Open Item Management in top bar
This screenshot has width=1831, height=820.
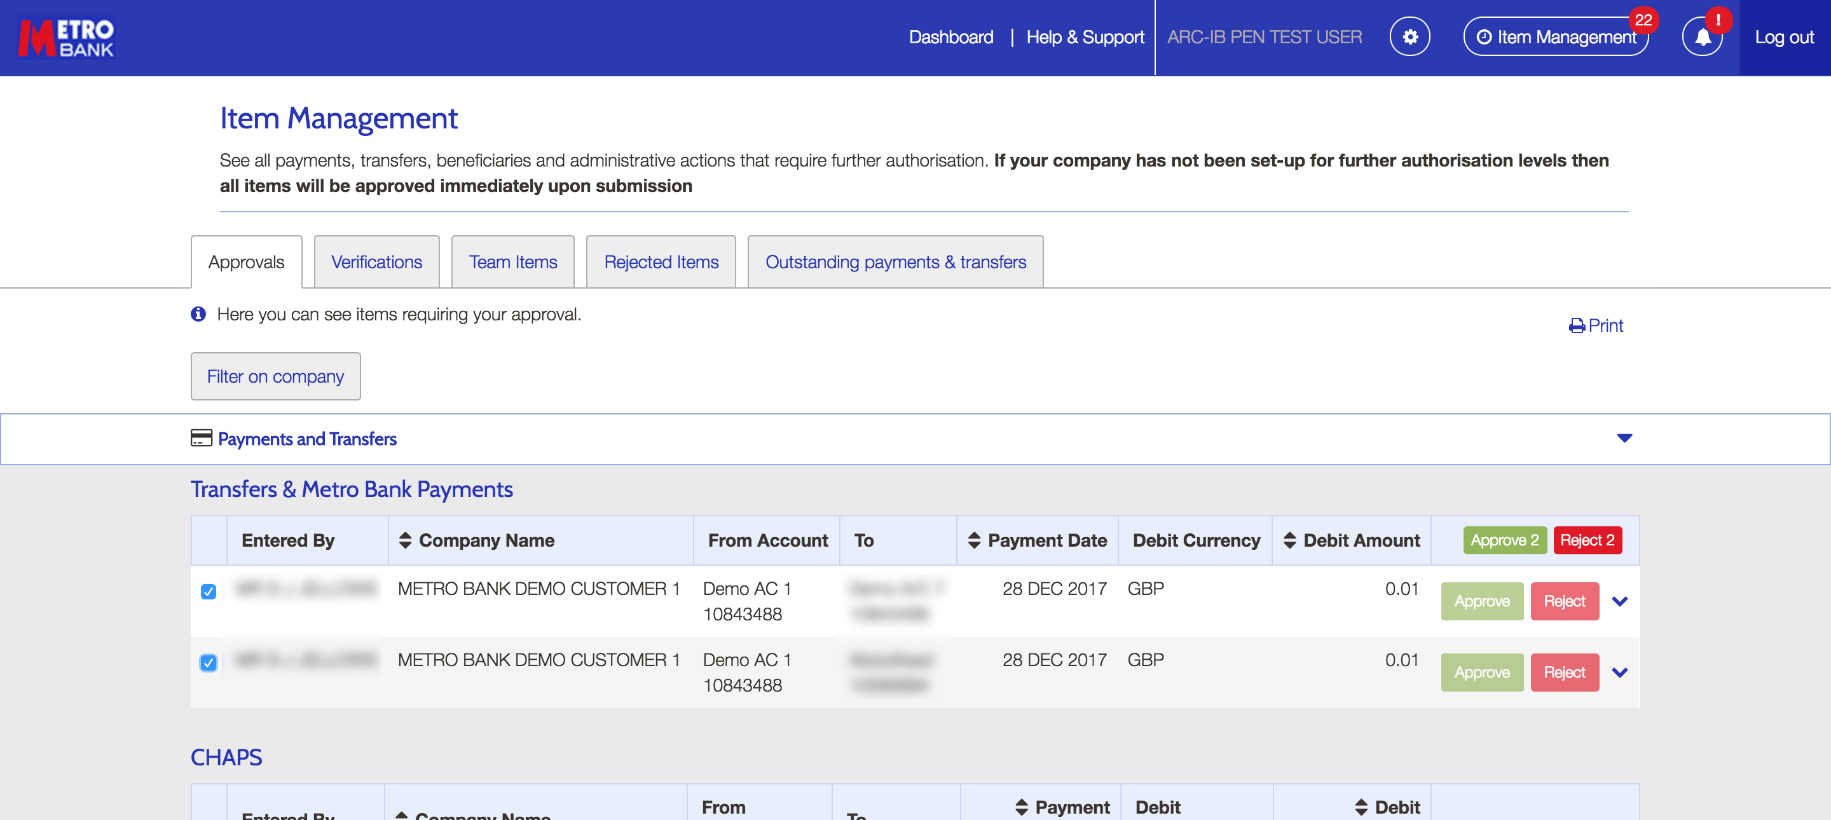[1555, 37]
